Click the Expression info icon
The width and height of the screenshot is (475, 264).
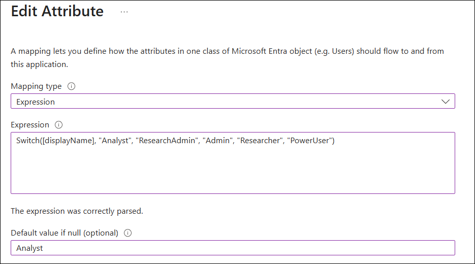click(58, 125)
